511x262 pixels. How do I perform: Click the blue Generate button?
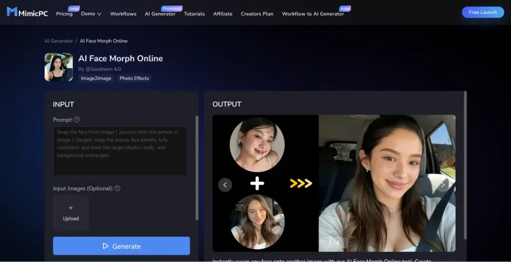pyautogui.click(x=121, y=246)
